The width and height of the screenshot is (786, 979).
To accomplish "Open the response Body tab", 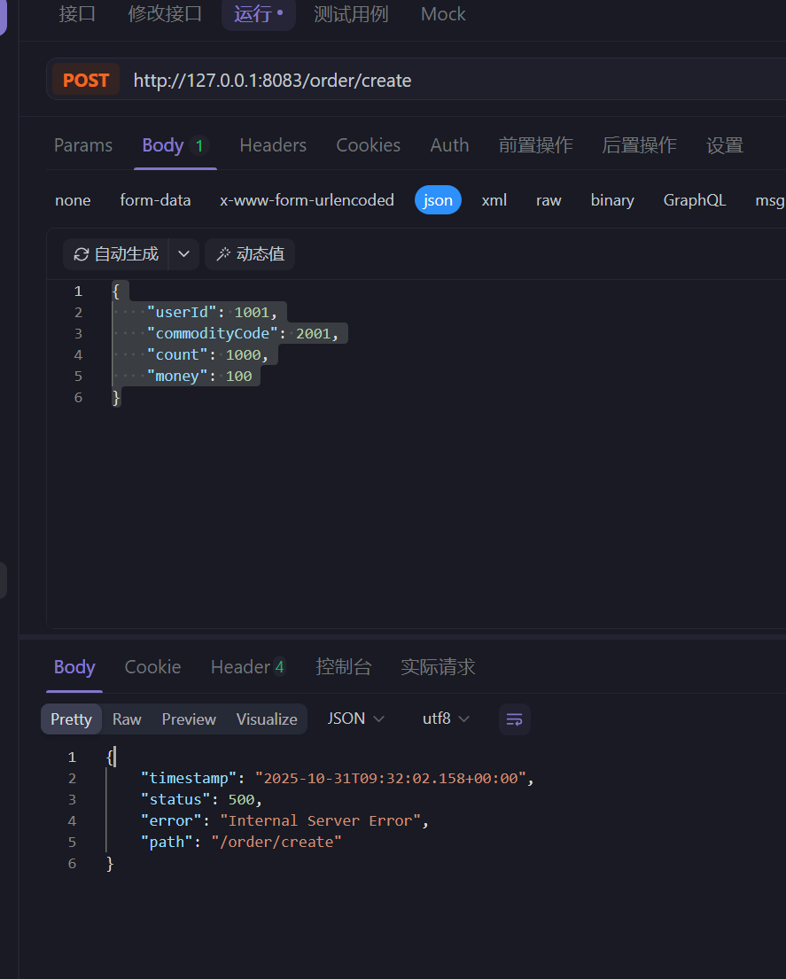I will pos(74,667).
